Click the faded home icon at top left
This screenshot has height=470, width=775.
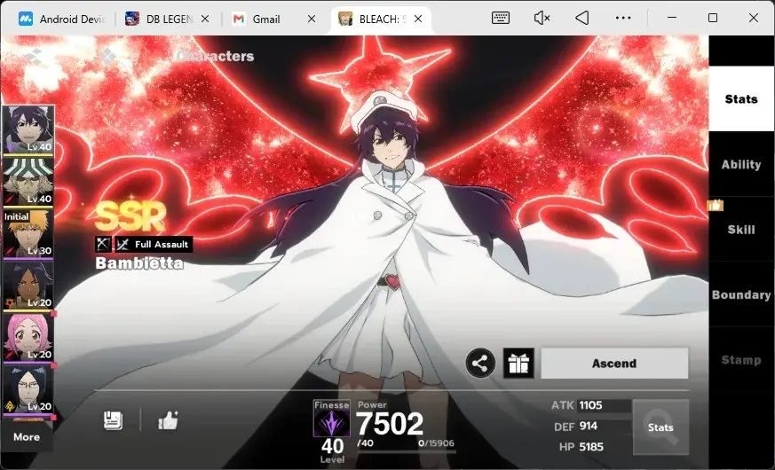34,56
